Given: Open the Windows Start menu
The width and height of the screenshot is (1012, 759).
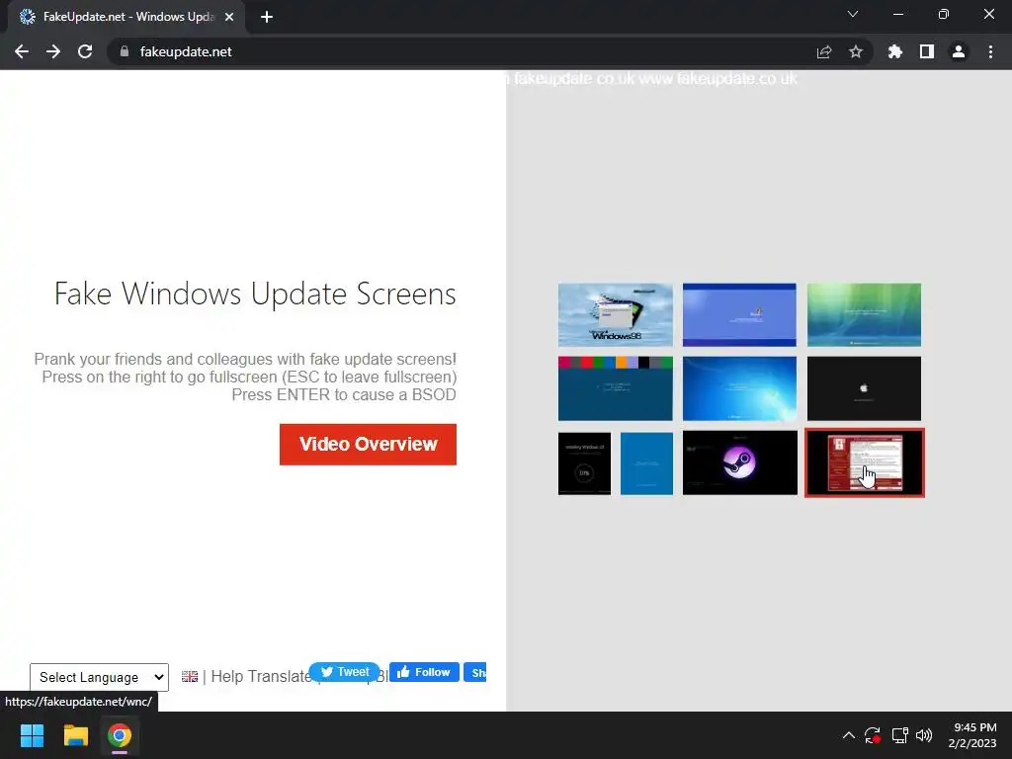Looking at the screenshot, I should pyautogui.click(x=32, y=735).
